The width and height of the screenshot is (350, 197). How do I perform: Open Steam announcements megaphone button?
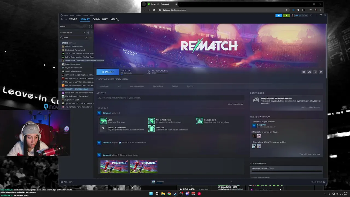pos(279,15)
